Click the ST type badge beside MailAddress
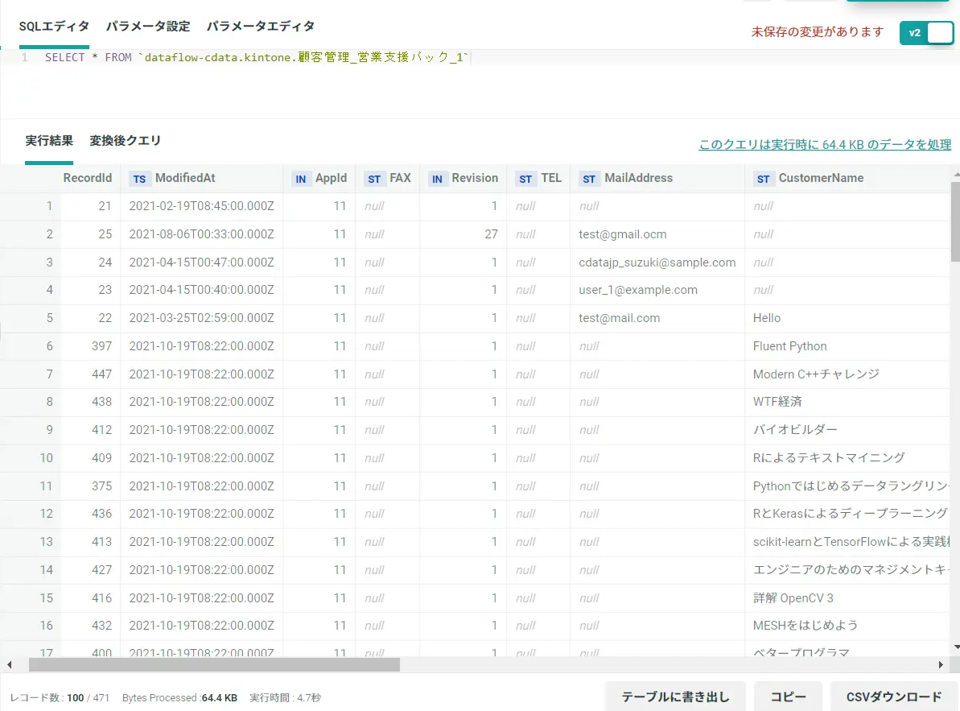 [589, 179]
